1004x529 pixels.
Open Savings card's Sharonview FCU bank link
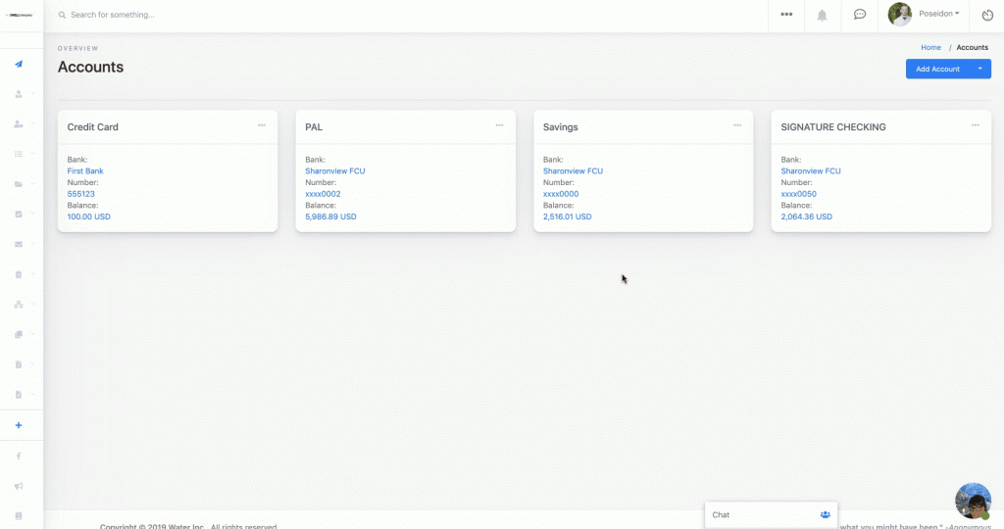click(x=573, y=170)
